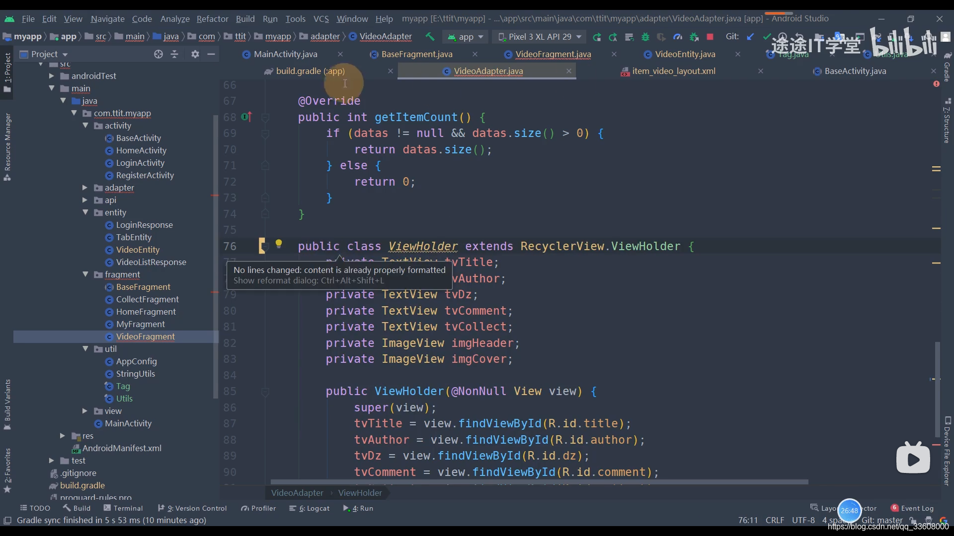Collapse the util package

click(85, 349)
